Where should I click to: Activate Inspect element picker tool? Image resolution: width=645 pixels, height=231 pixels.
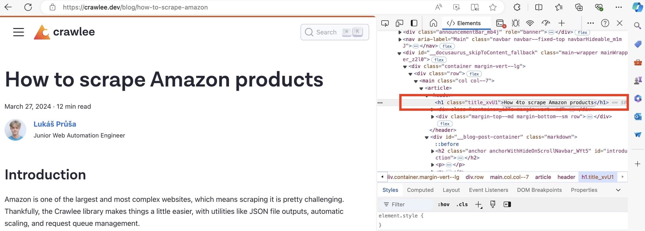coord(385,23)
